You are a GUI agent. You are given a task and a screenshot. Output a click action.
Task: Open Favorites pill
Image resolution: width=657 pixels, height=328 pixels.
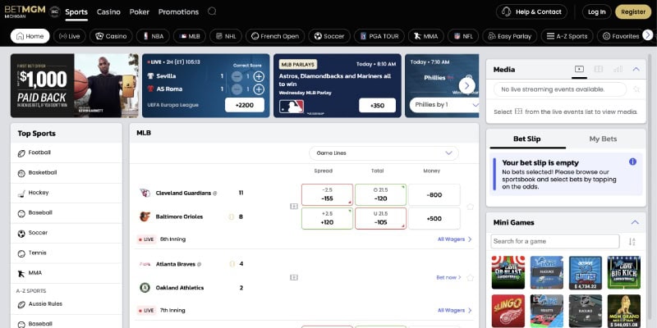(x=621, y=36)
